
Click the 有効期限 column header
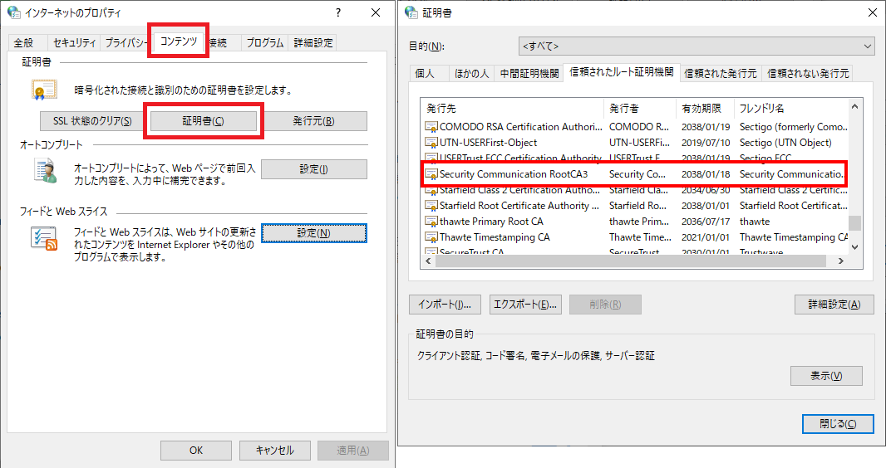pyautogui.click(x=702, y=109)
